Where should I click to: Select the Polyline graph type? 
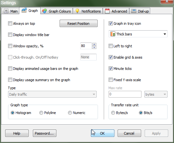coord(41,113)
